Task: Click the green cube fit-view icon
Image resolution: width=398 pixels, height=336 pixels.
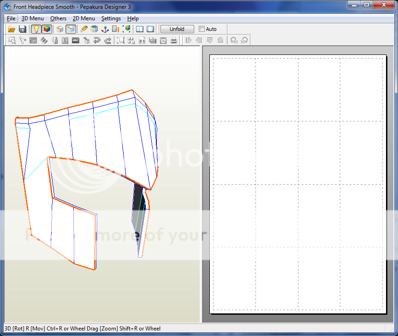Action: point(126,29)
